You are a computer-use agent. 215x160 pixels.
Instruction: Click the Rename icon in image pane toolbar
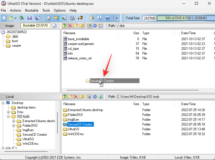81,26
